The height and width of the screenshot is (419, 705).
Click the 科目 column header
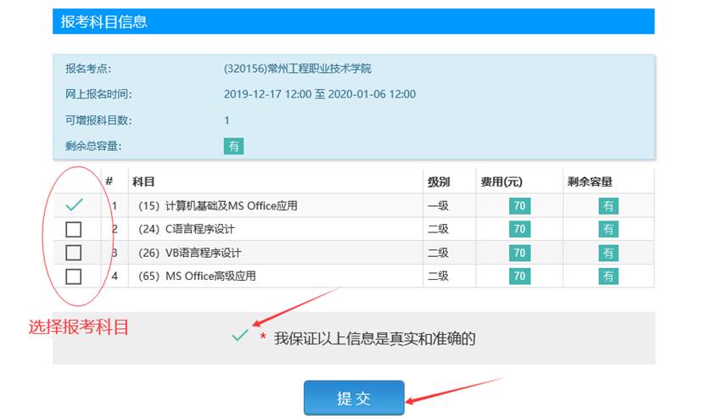143,182
